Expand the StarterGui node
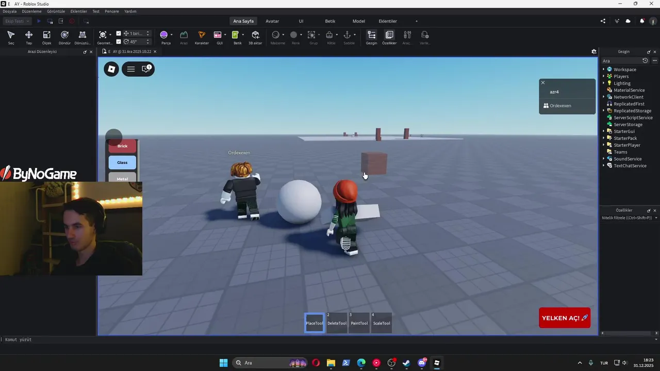 coord(604,131)
